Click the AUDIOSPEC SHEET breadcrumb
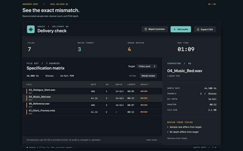 point(30,4)
